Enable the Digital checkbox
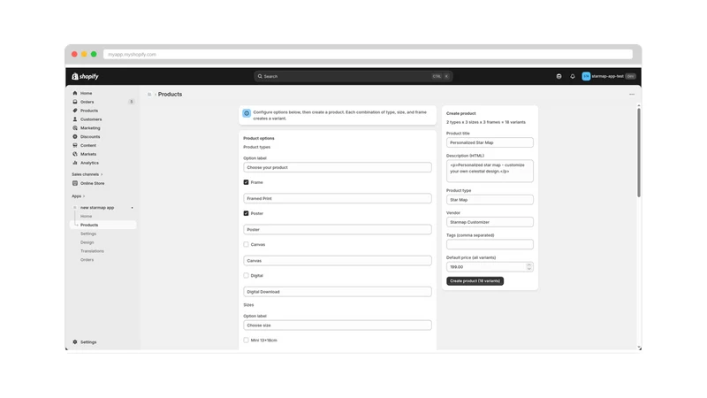Screen dimensions: 707x398 pyautogui.click(x=247, y=276)
